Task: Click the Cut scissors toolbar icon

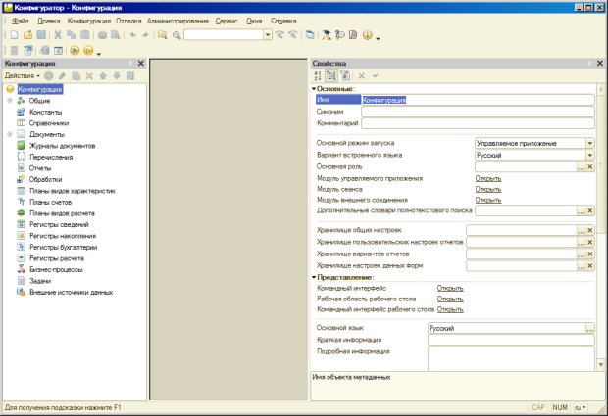Action: click(58, 34)
